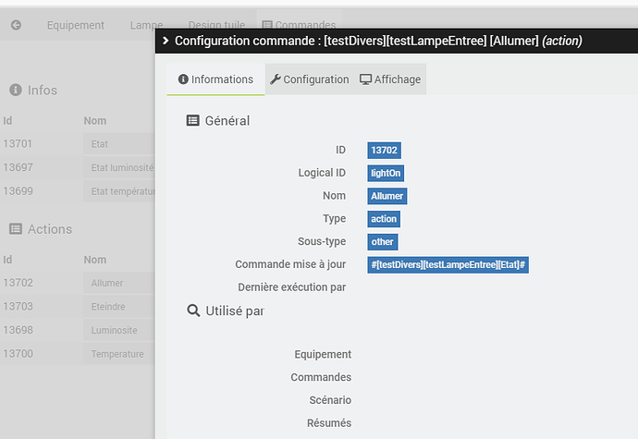Click the Etat info name field

pos(118,144)
